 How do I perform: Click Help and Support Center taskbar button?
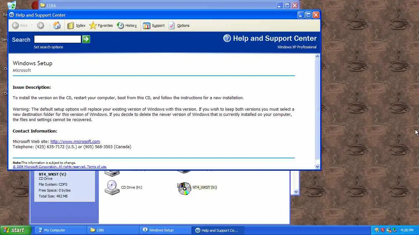218,230
